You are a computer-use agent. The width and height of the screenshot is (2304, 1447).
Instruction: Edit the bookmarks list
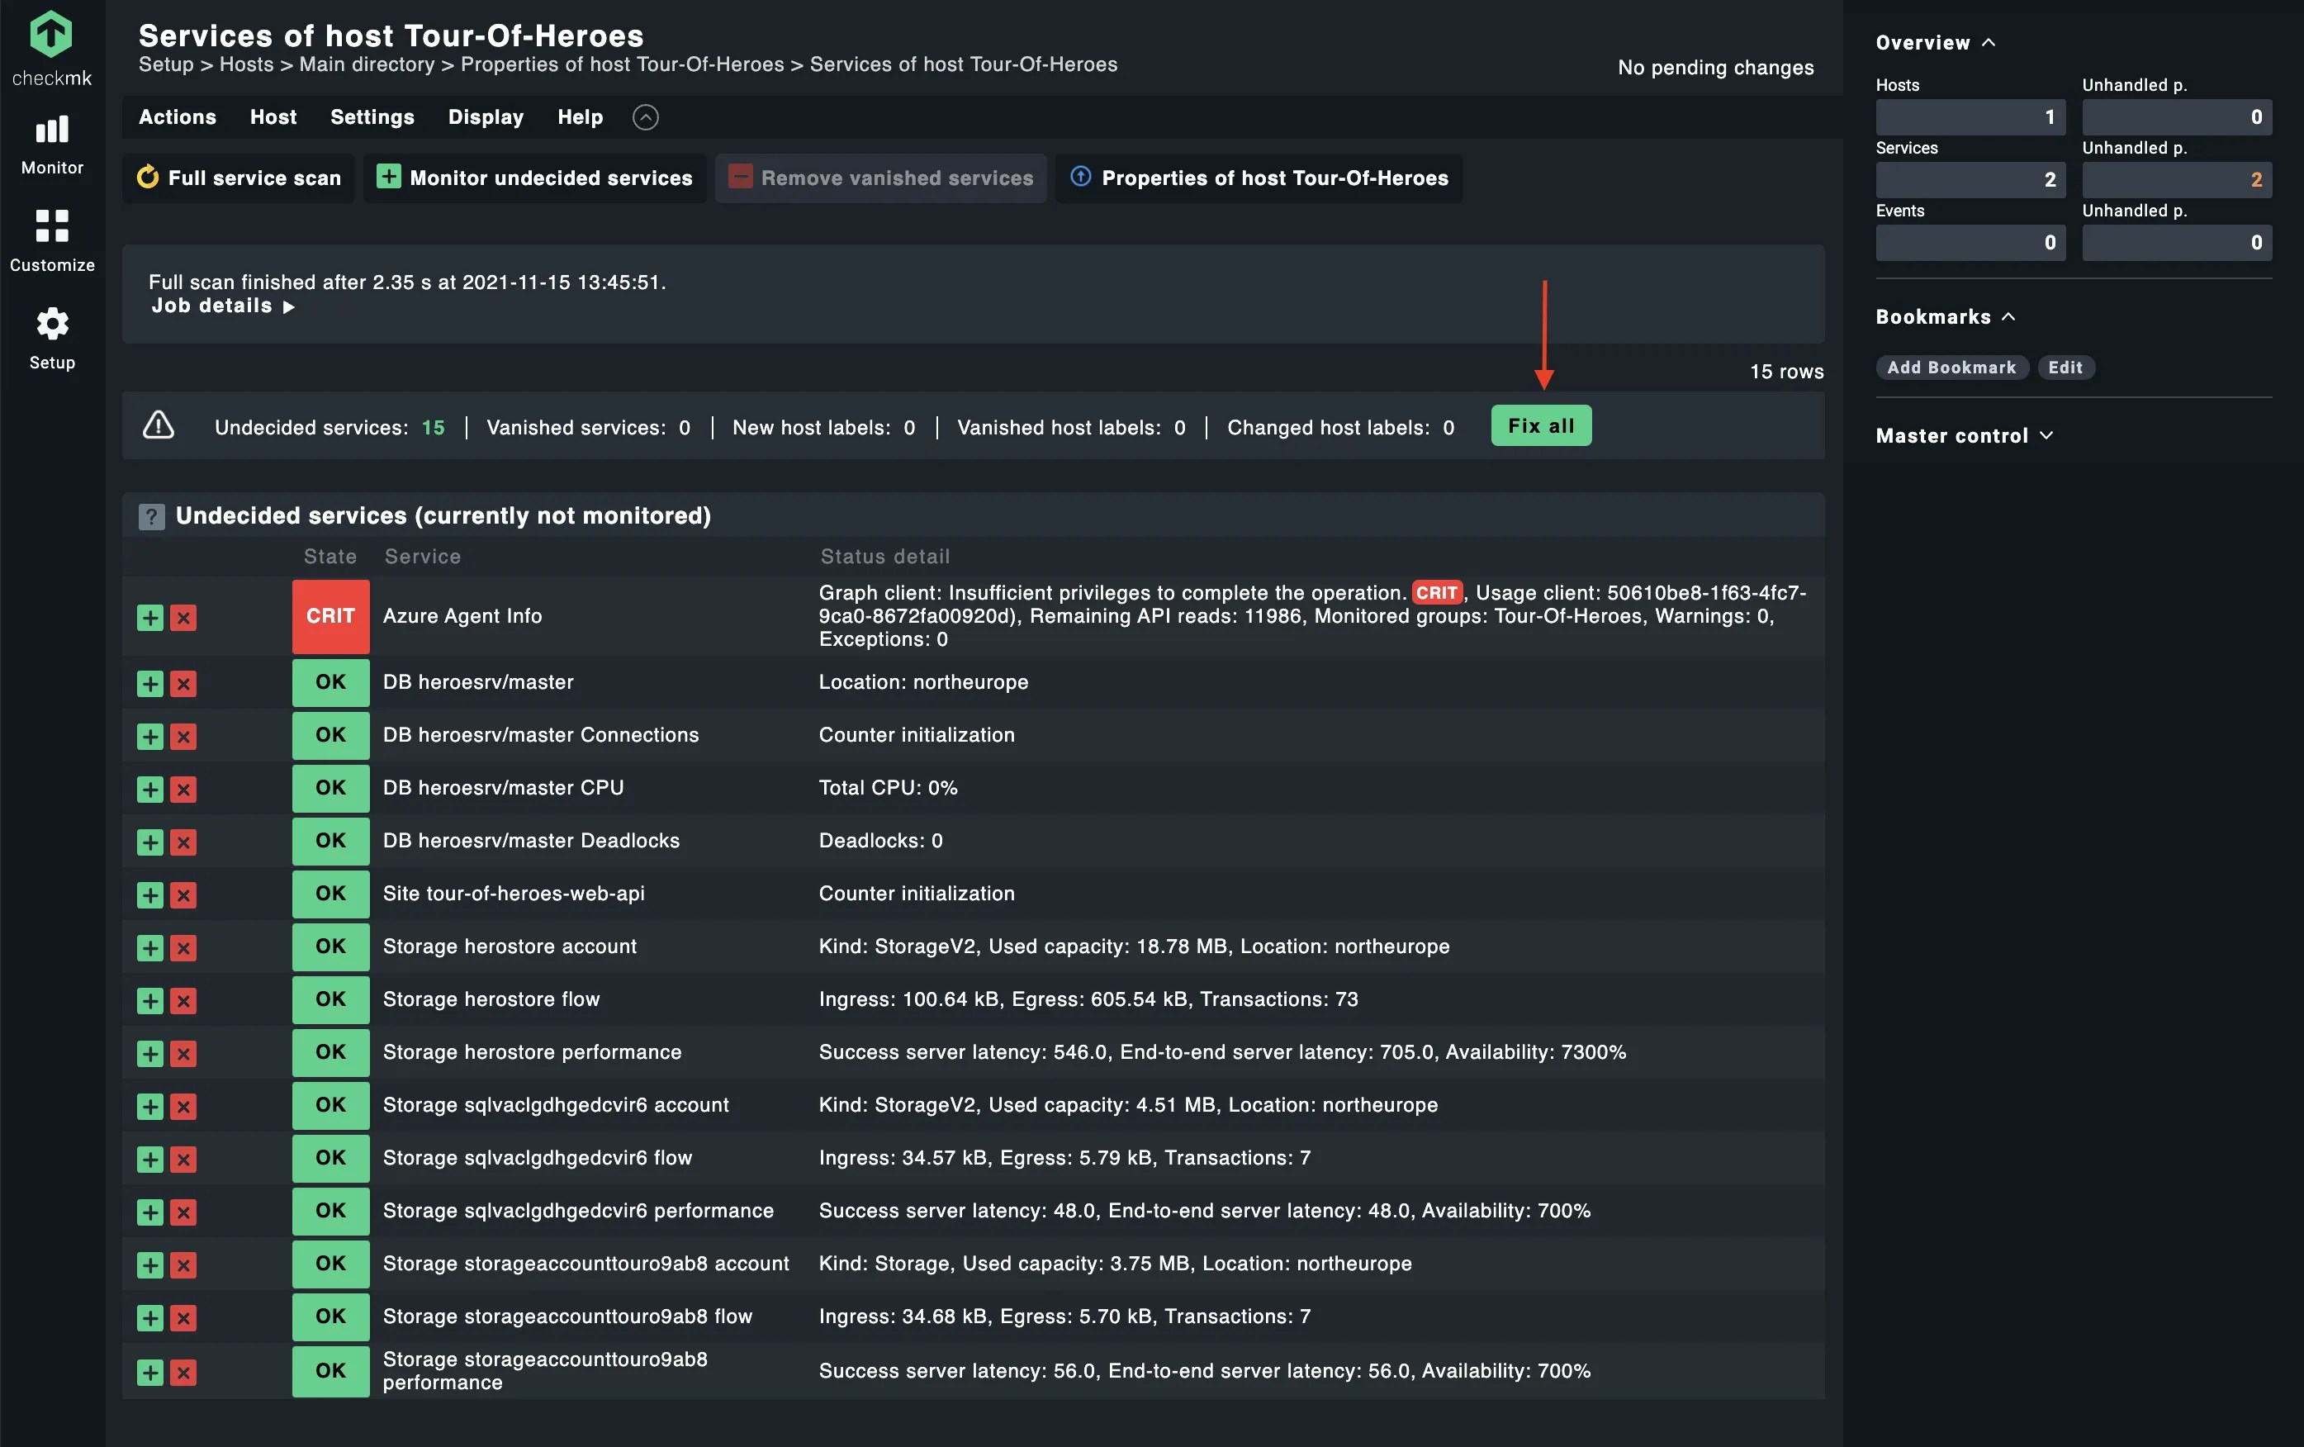coord(2065,368)
